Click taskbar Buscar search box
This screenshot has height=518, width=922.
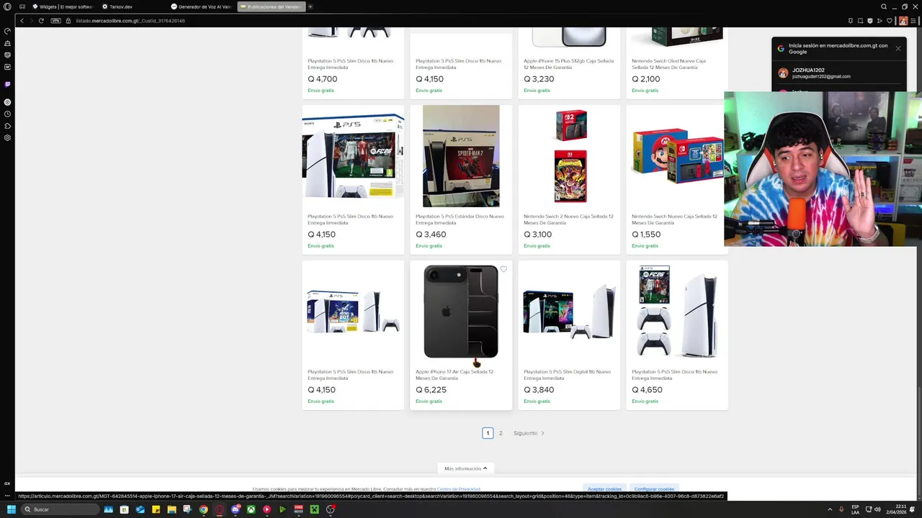[x=60, y=509]
